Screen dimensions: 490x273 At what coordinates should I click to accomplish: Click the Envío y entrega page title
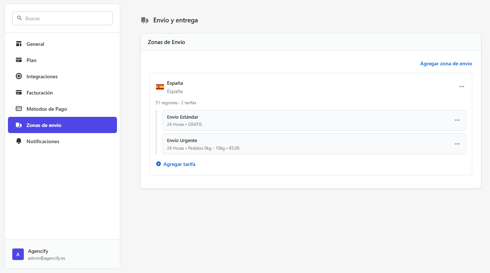(x=175, y=20)
